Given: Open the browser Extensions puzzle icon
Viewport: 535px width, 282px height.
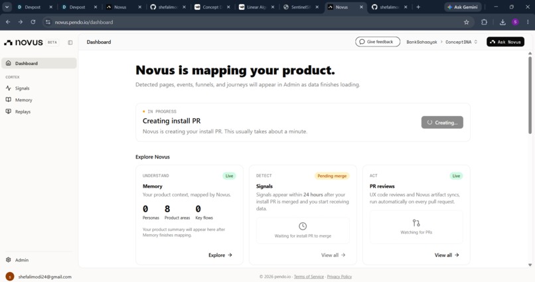Looking at the screenshot, I should [x=484, y=22].
